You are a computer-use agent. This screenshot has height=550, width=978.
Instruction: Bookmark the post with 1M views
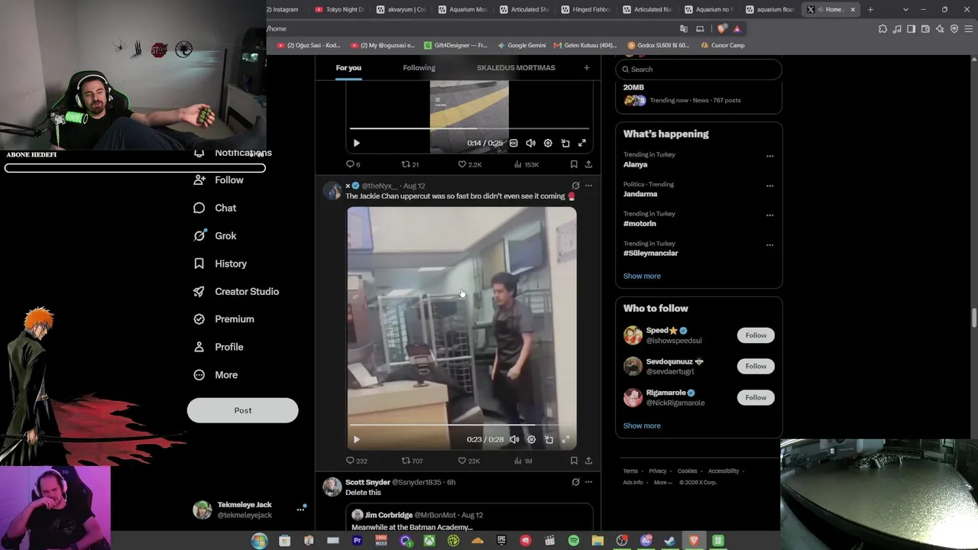(574, 461)
